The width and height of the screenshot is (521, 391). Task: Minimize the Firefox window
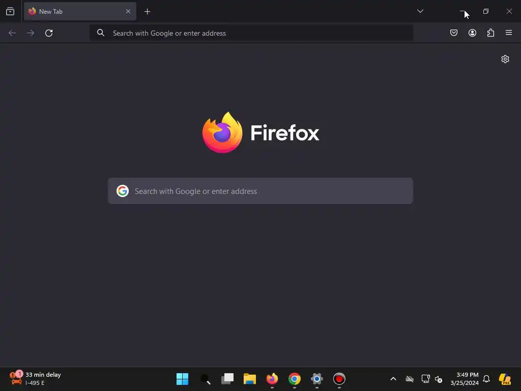point(462,11)
